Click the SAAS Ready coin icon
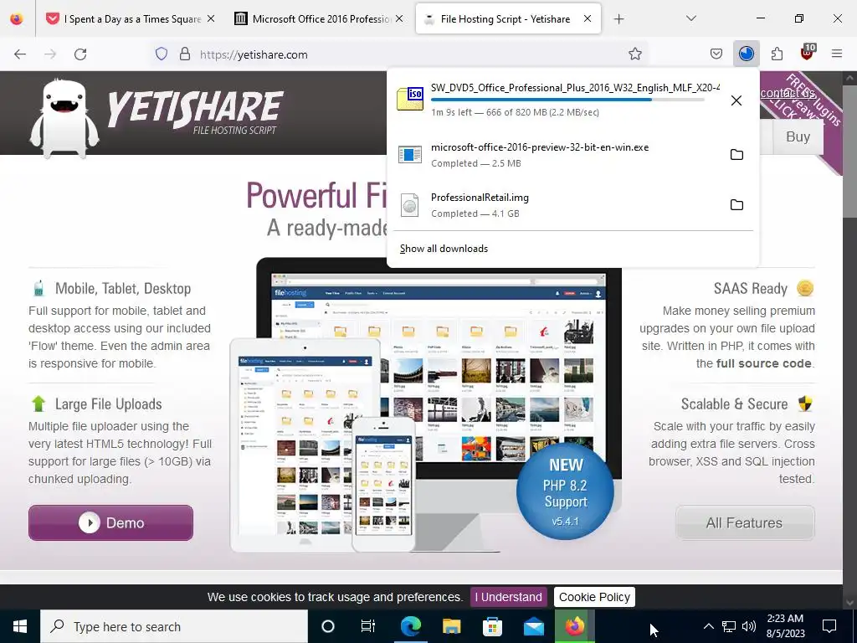 tap(805, 288)
